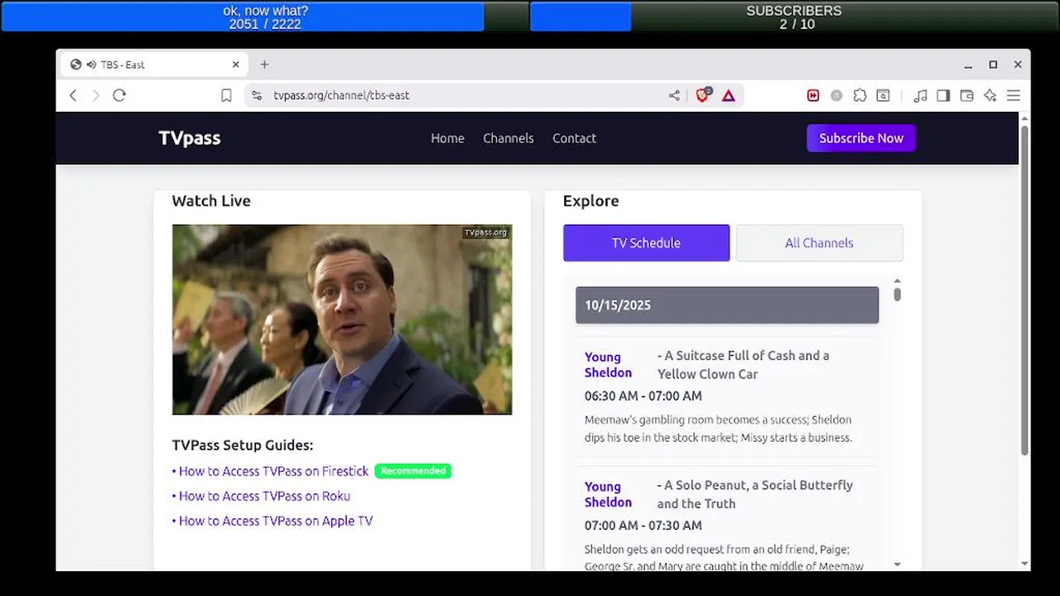Viewport: 1060px width, 596px height.
Task: Click the 10/15/2025 date header
Action: pyautogui.click(x=727, y=305)
